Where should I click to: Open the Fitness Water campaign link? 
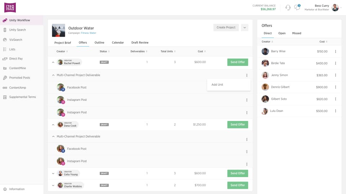89,33
